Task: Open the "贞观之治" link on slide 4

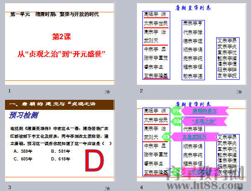Action: (x=204, y=122)
